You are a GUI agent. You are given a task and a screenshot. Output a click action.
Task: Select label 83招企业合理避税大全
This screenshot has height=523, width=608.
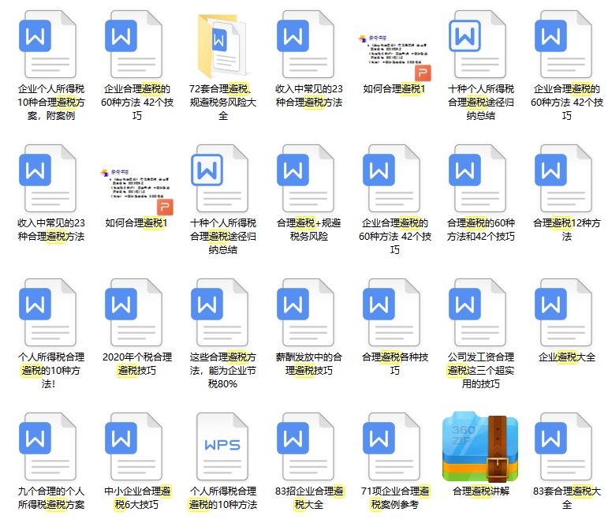tap(309, 498)
